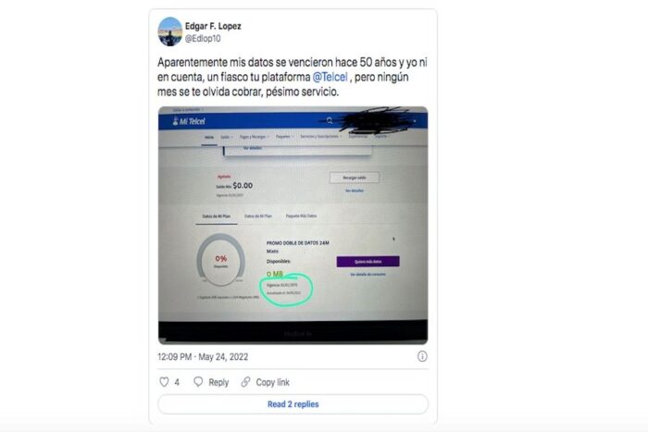Open Edgar F. Lopez's profile avatar
This screenshot has height=432, width=648.
click(x=169, y=31)
